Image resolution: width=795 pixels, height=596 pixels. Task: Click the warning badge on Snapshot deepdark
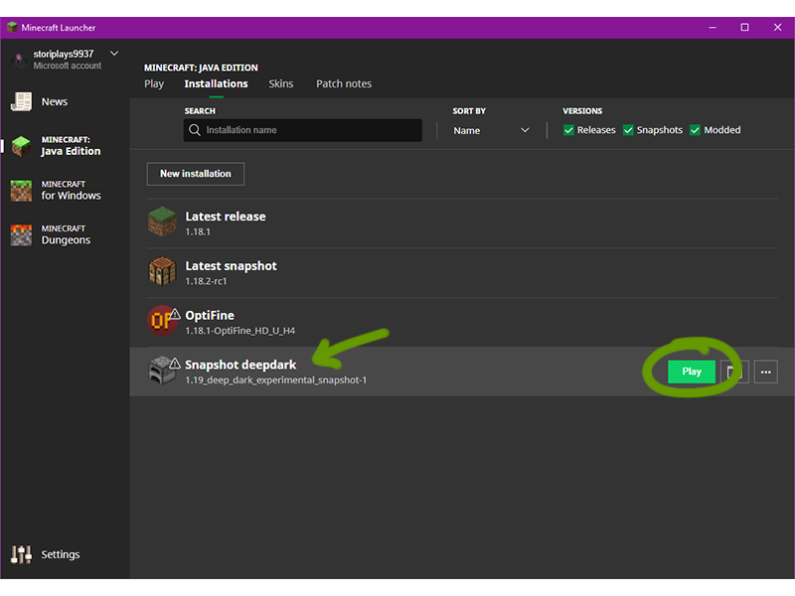tap(175, 364)
